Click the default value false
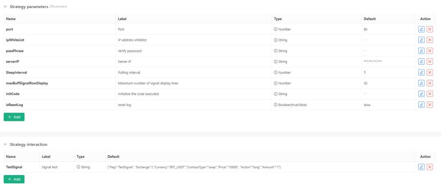This screenshot has height=193, width=441. click(367, 105)
